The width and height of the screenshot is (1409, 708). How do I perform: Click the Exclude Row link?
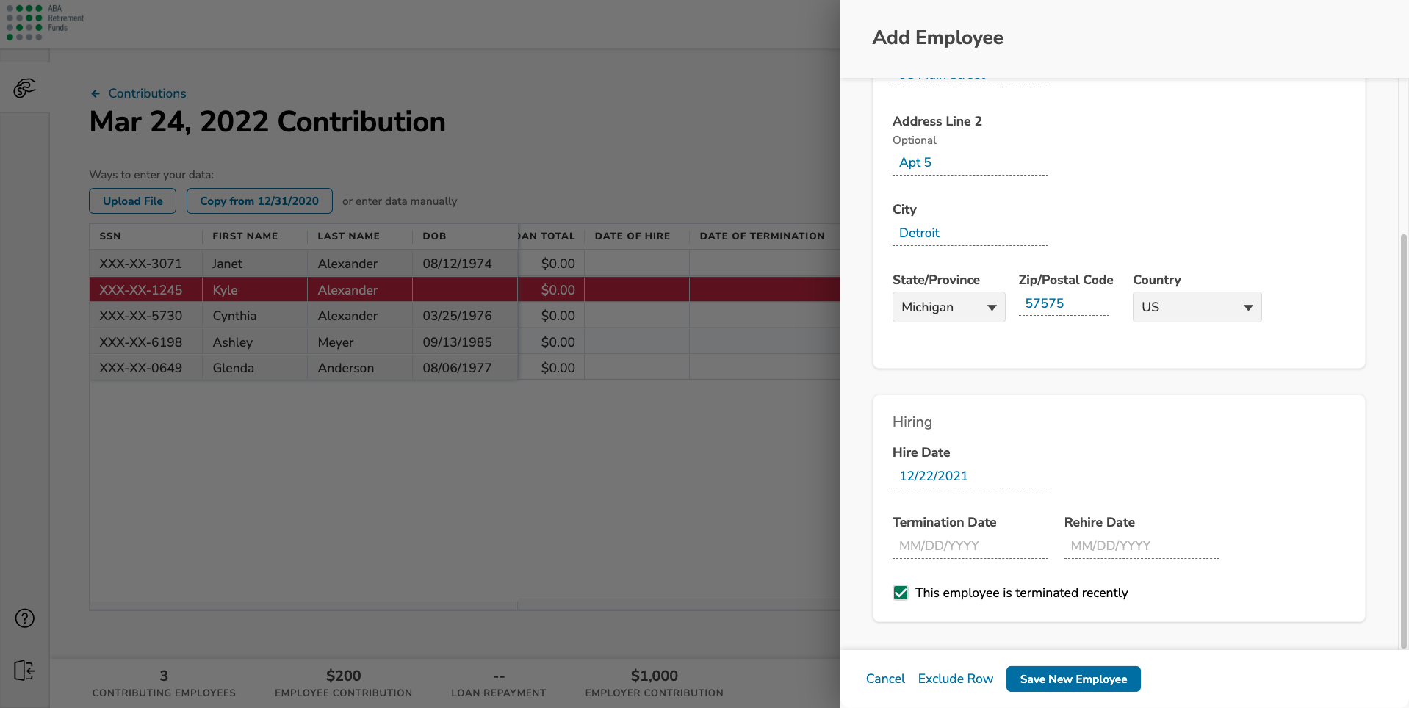point(955,679)
